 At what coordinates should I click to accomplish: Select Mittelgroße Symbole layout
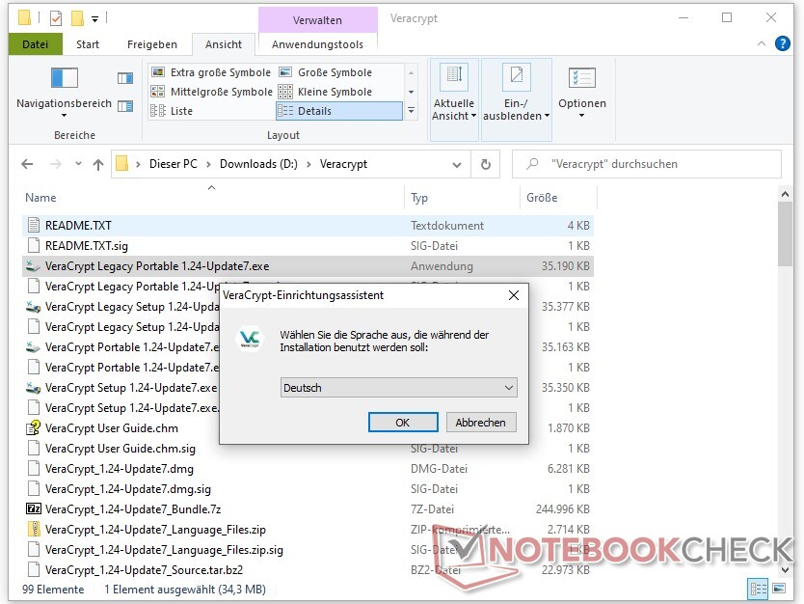[x=212, y=92]
